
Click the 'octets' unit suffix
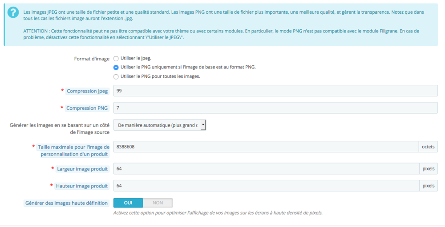428,147
